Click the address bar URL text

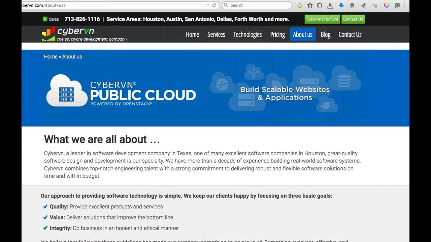(x=43, y=5)
